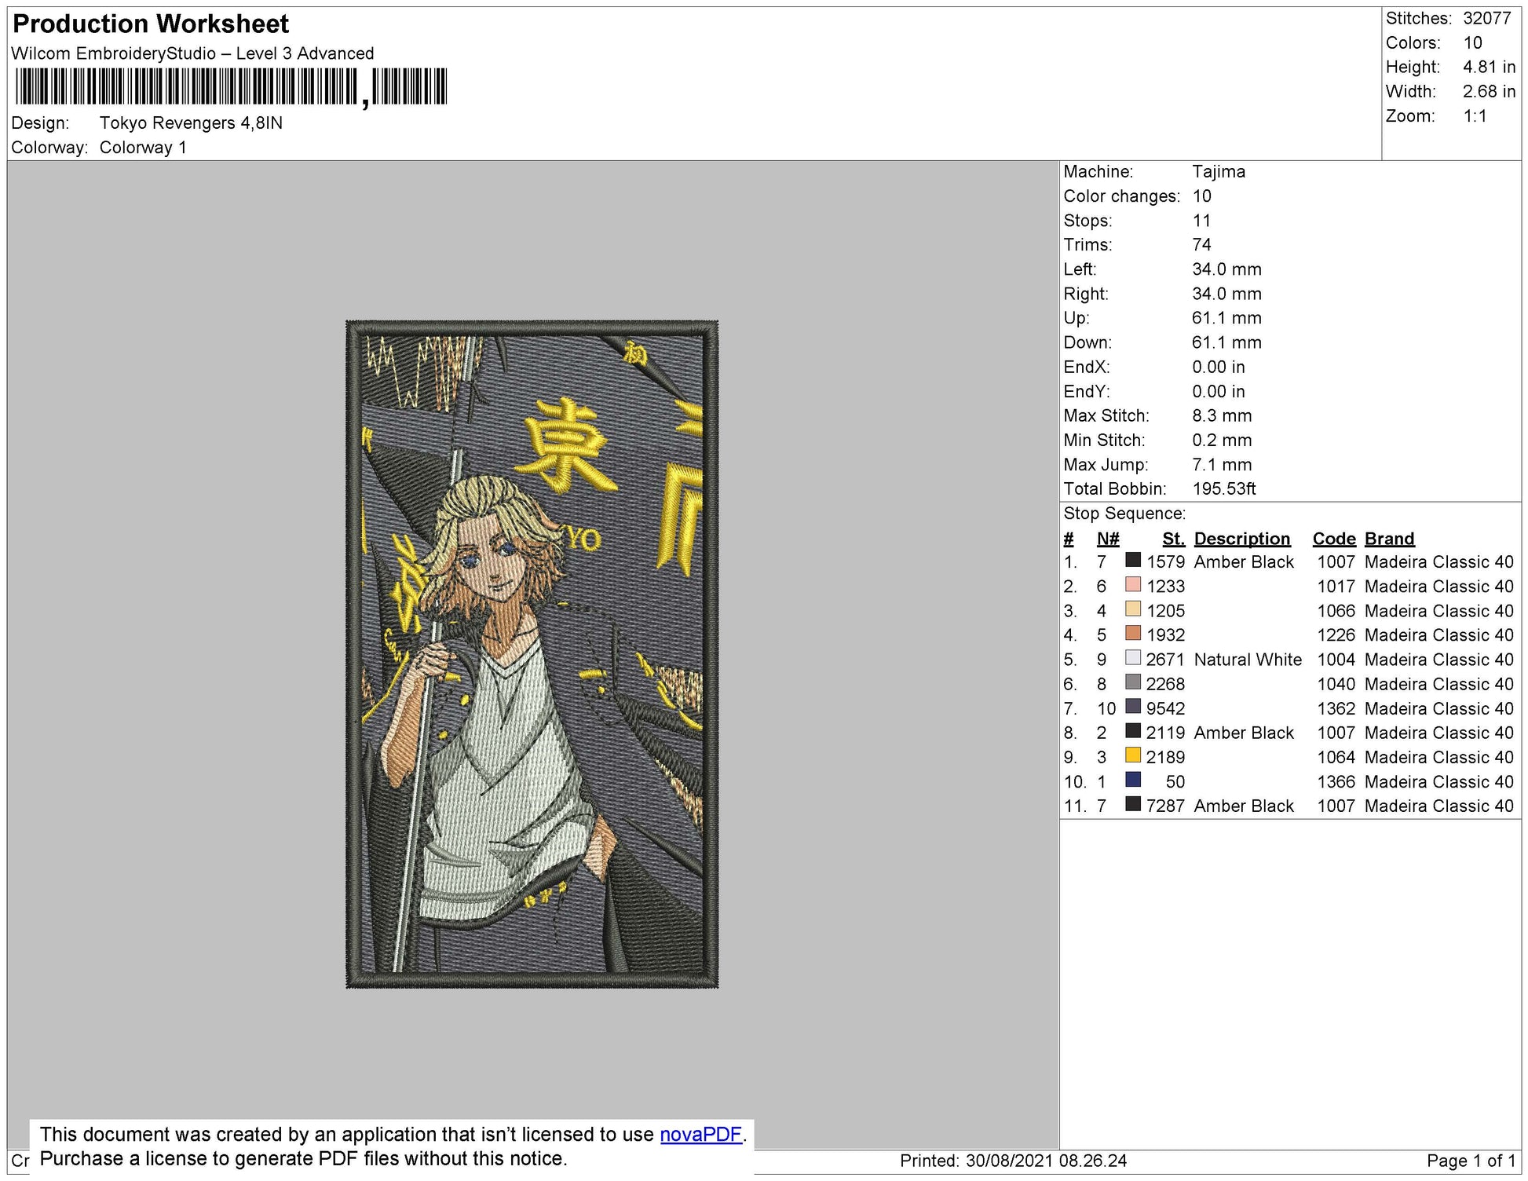Click the Height value '4.81 in'

click(x=1489, y=67)
